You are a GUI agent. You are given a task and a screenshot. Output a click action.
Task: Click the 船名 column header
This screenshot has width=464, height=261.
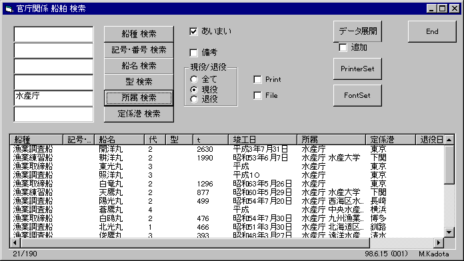(119, 140)
